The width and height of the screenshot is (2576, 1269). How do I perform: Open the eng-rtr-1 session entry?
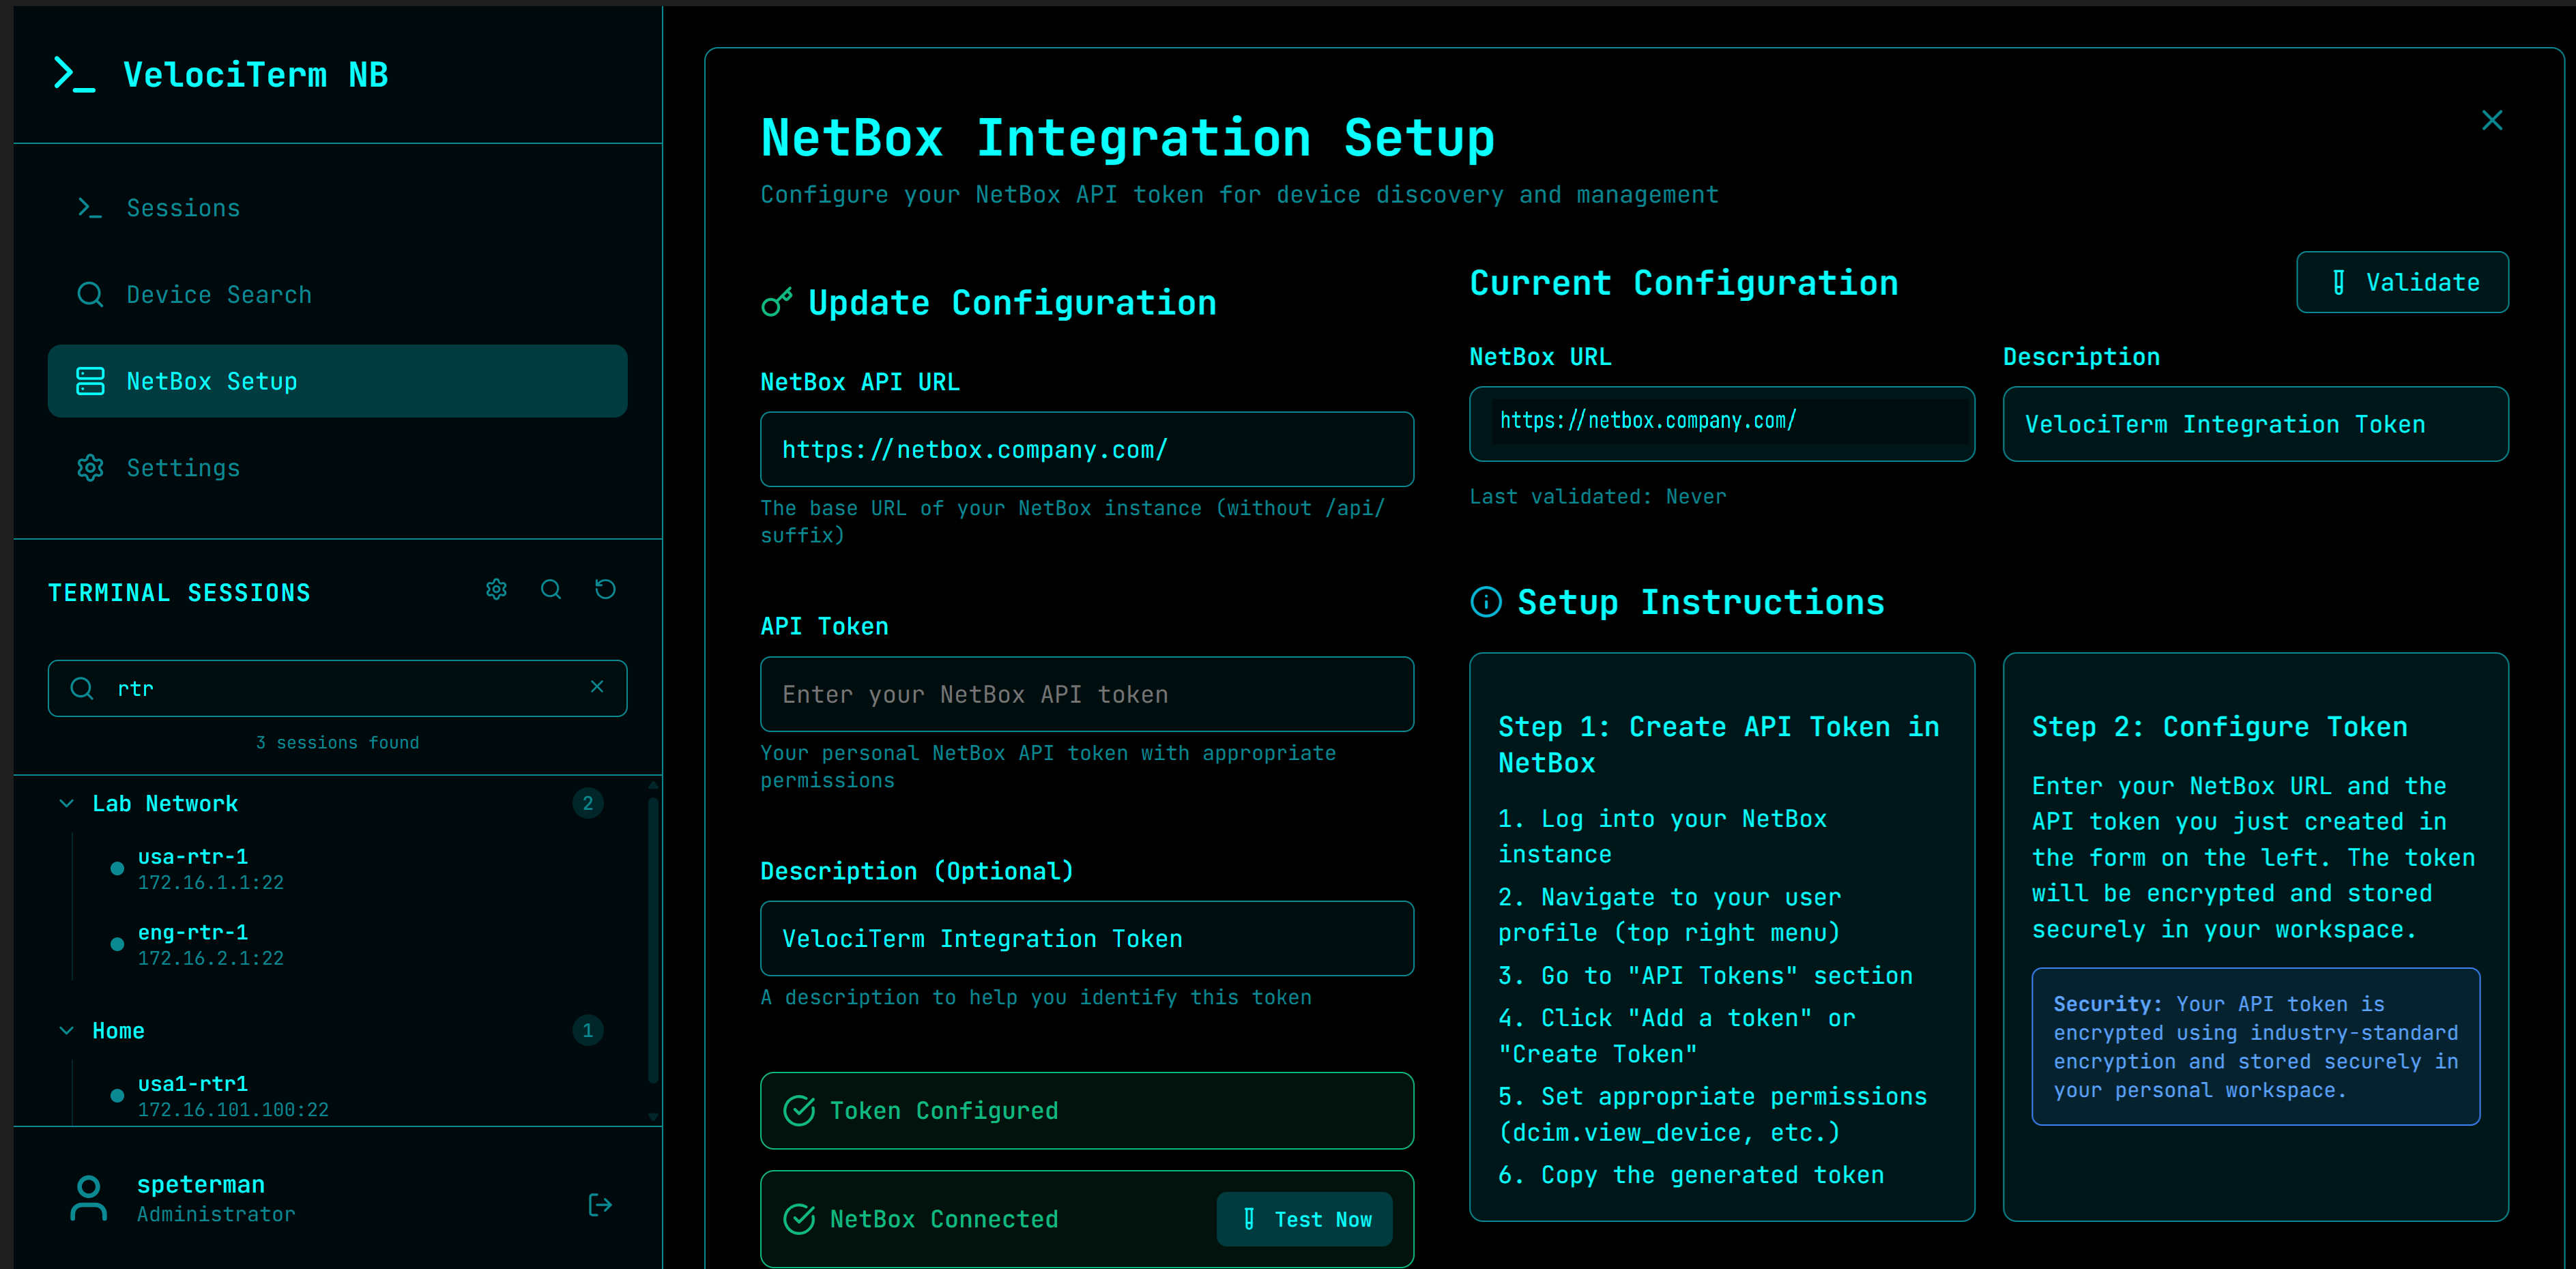(193, 944)
